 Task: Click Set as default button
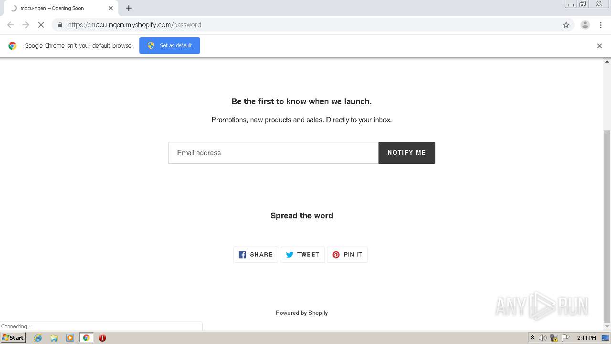pos(169,45)
